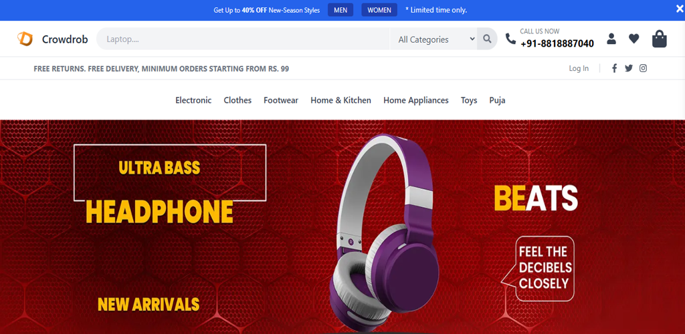Image resolution: width=685 pixels, height=334 pixels.
Task: Visit the Facebook page icon
Action: (614, 68)
